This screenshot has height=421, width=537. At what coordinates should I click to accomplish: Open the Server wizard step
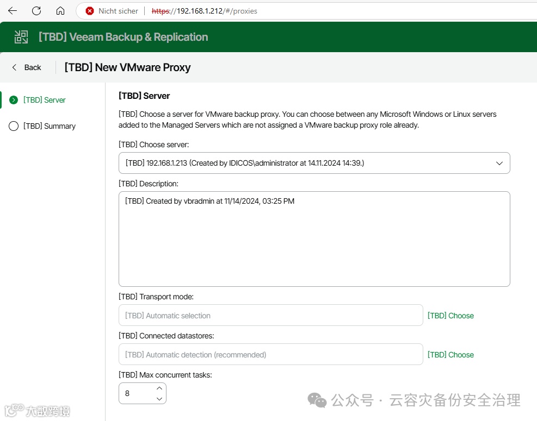click(x=44, y=100)
